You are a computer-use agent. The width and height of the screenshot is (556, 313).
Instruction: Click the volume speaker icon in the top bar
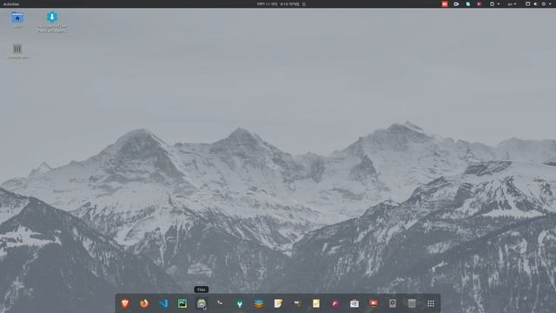point(535,3)
